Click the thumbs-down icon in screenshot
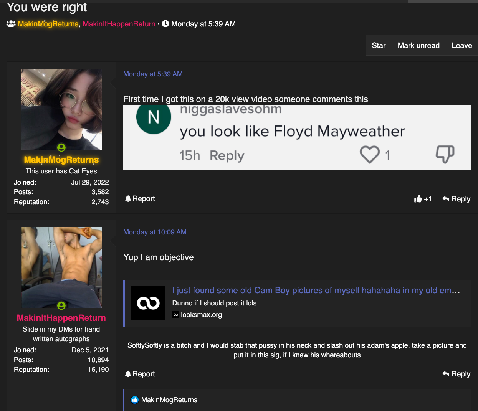The image size is (478, 411). 445,154
